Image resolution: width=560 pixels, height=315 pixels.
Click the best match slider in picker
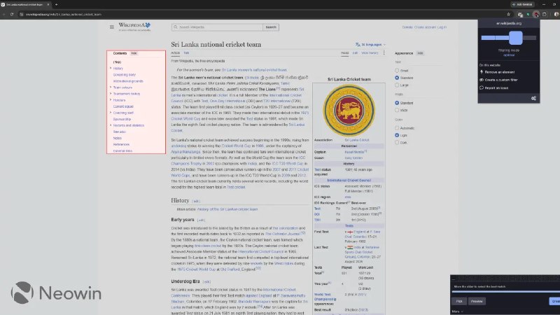(x=505, y=291)
